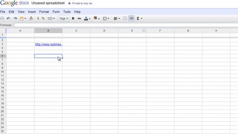The height and width of the screenshot is (134, 238).
Task: Click the Google docs logo
Action: click(15, 3)
